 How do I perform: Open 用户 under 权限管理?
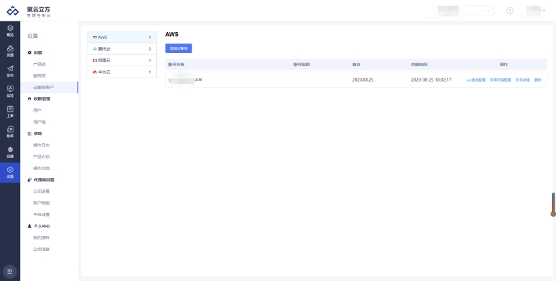click(x=38, y=110)
